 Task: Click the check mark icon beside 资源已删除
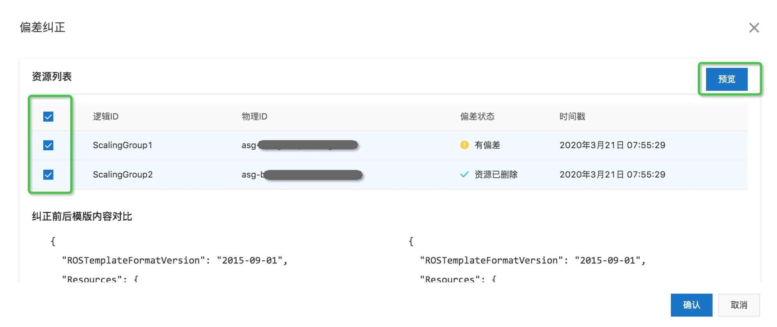click(464, 174)
